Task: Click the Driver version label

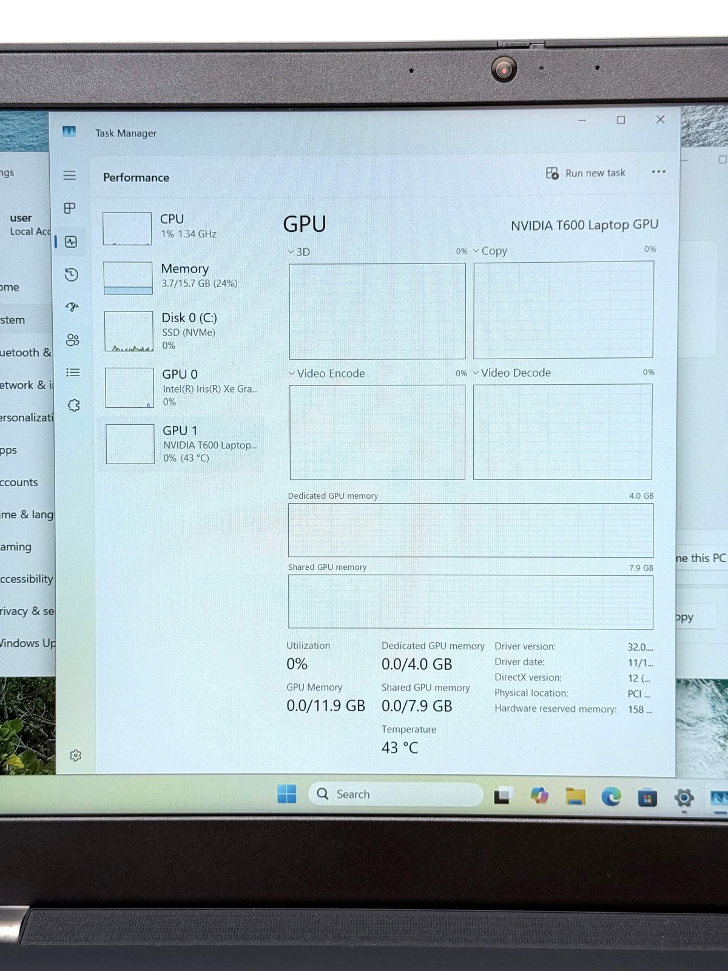Action: click(525, 647)
